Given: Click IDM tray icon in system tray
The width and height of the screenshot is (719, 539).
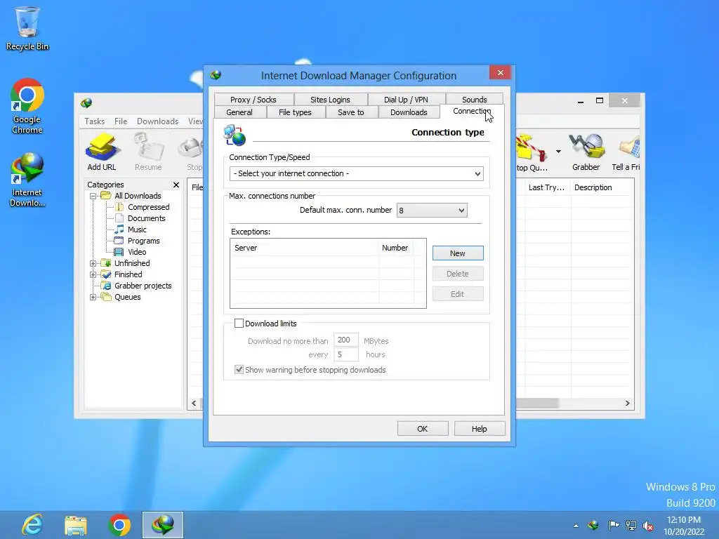Looking at the screenshot, I should (x=593, y=525).
